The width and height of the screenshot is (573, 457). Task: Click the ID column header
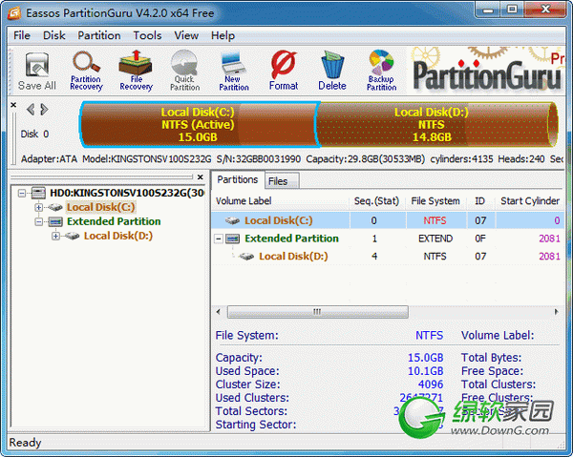click(479, 201)
